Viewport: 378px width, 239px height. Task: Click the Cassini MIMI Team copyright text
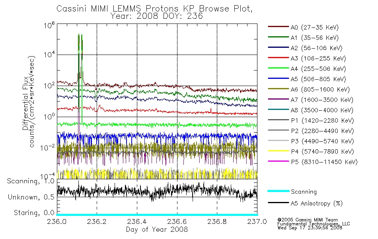pos(308,220)
